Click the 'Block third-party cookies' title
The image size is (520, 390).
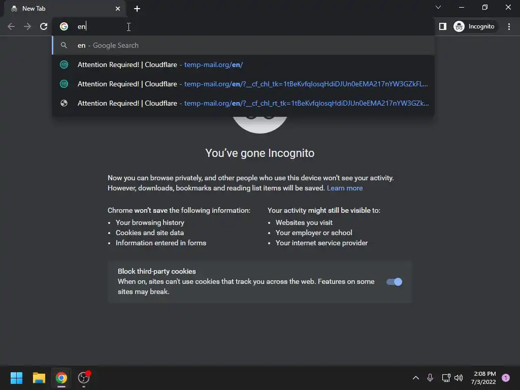point(156,271)
